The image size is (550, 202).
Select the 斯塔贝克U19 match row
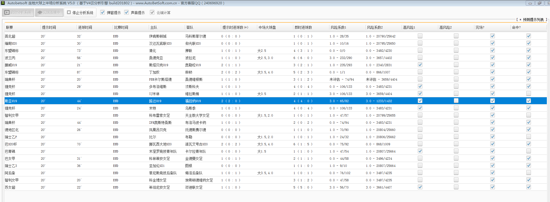[x=159, y=65]
